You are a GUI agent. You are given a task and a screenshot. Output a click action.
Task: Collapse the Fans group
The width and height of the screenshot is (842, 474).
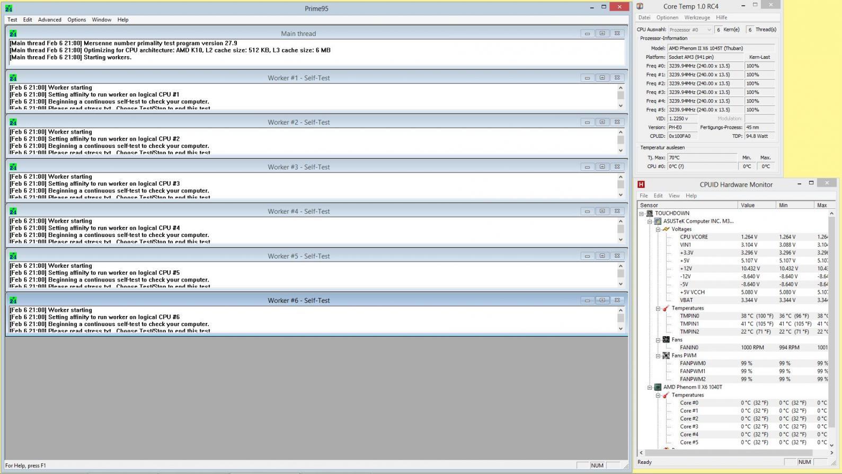pyautogui.click(x=658, y=339)
